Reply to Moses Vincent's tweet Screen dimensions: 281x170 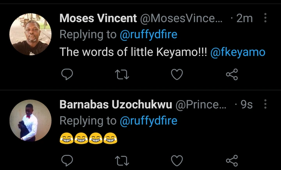tap(68, 74)
